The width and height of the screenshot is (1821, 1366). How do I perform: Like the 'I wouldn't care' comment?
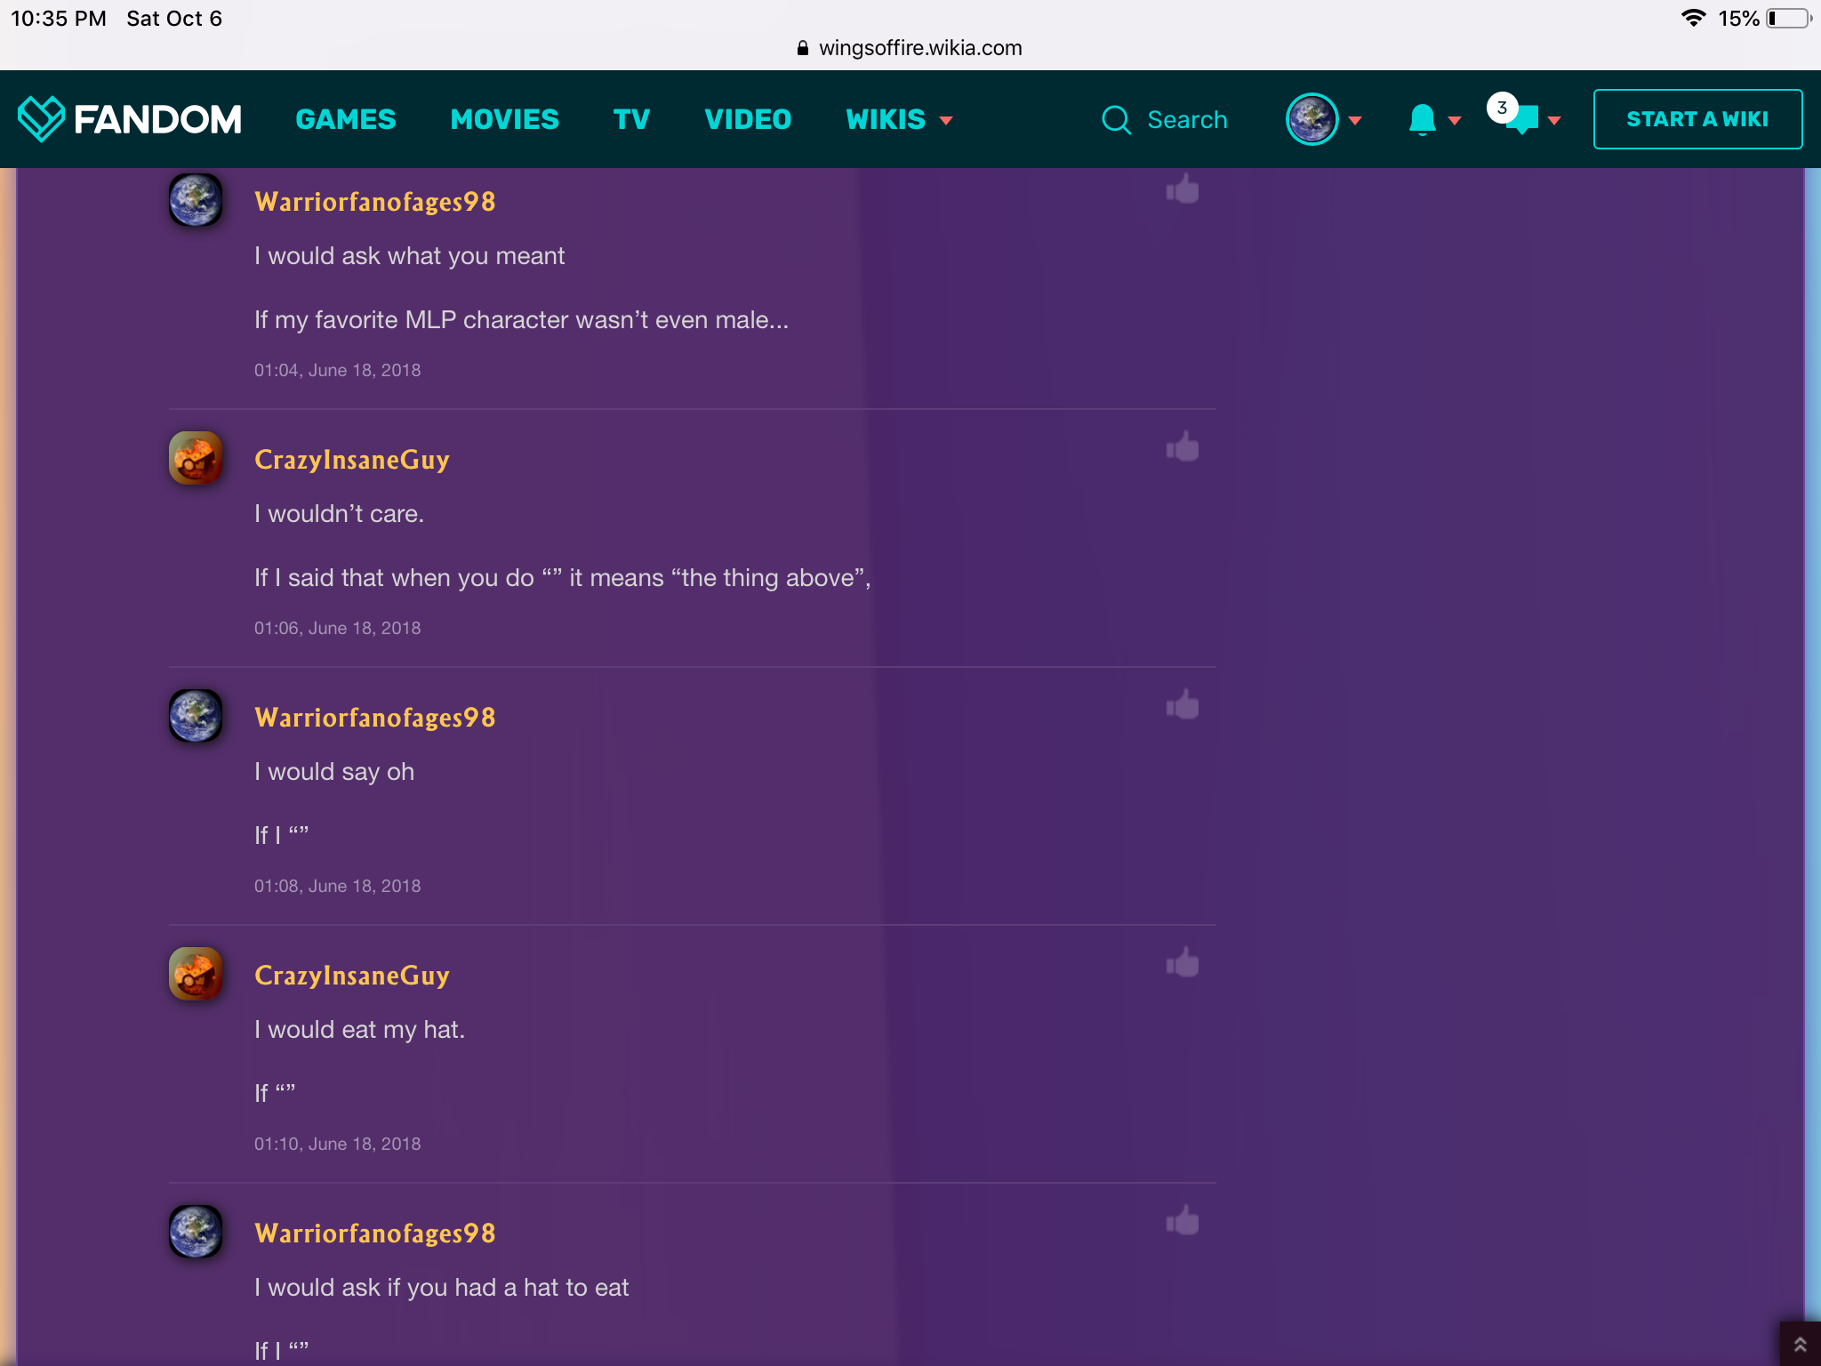coord(1183,447)
